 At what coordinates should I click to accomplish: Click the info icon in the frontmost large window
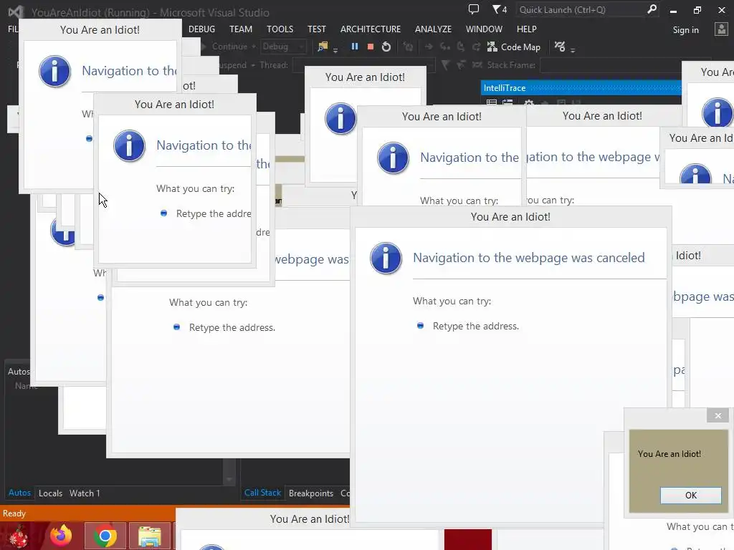pyautogui.click(x=386, y=258)
